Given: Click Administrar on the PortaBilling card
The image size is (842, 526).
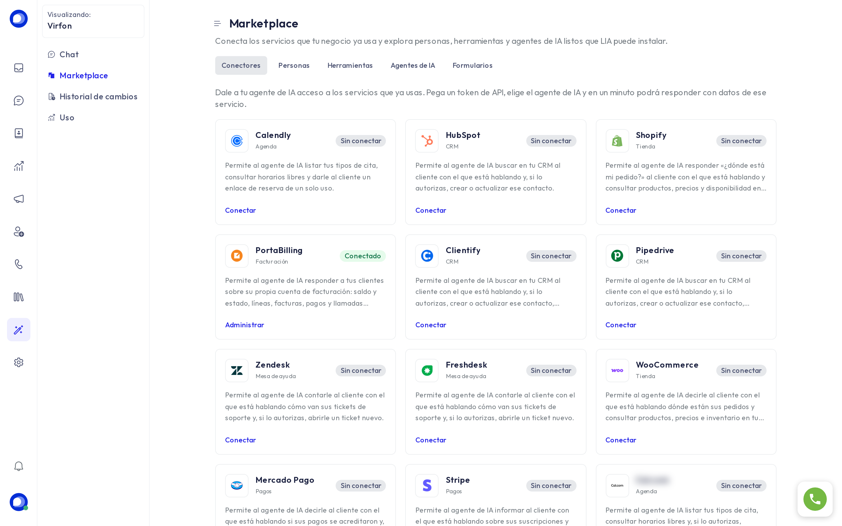Looking at the screenshot, I should [244, 325].
